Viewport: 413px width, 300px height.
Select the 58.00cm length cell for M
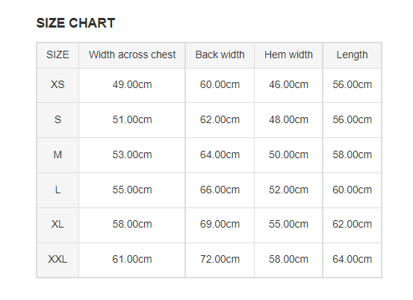(353, 155)
